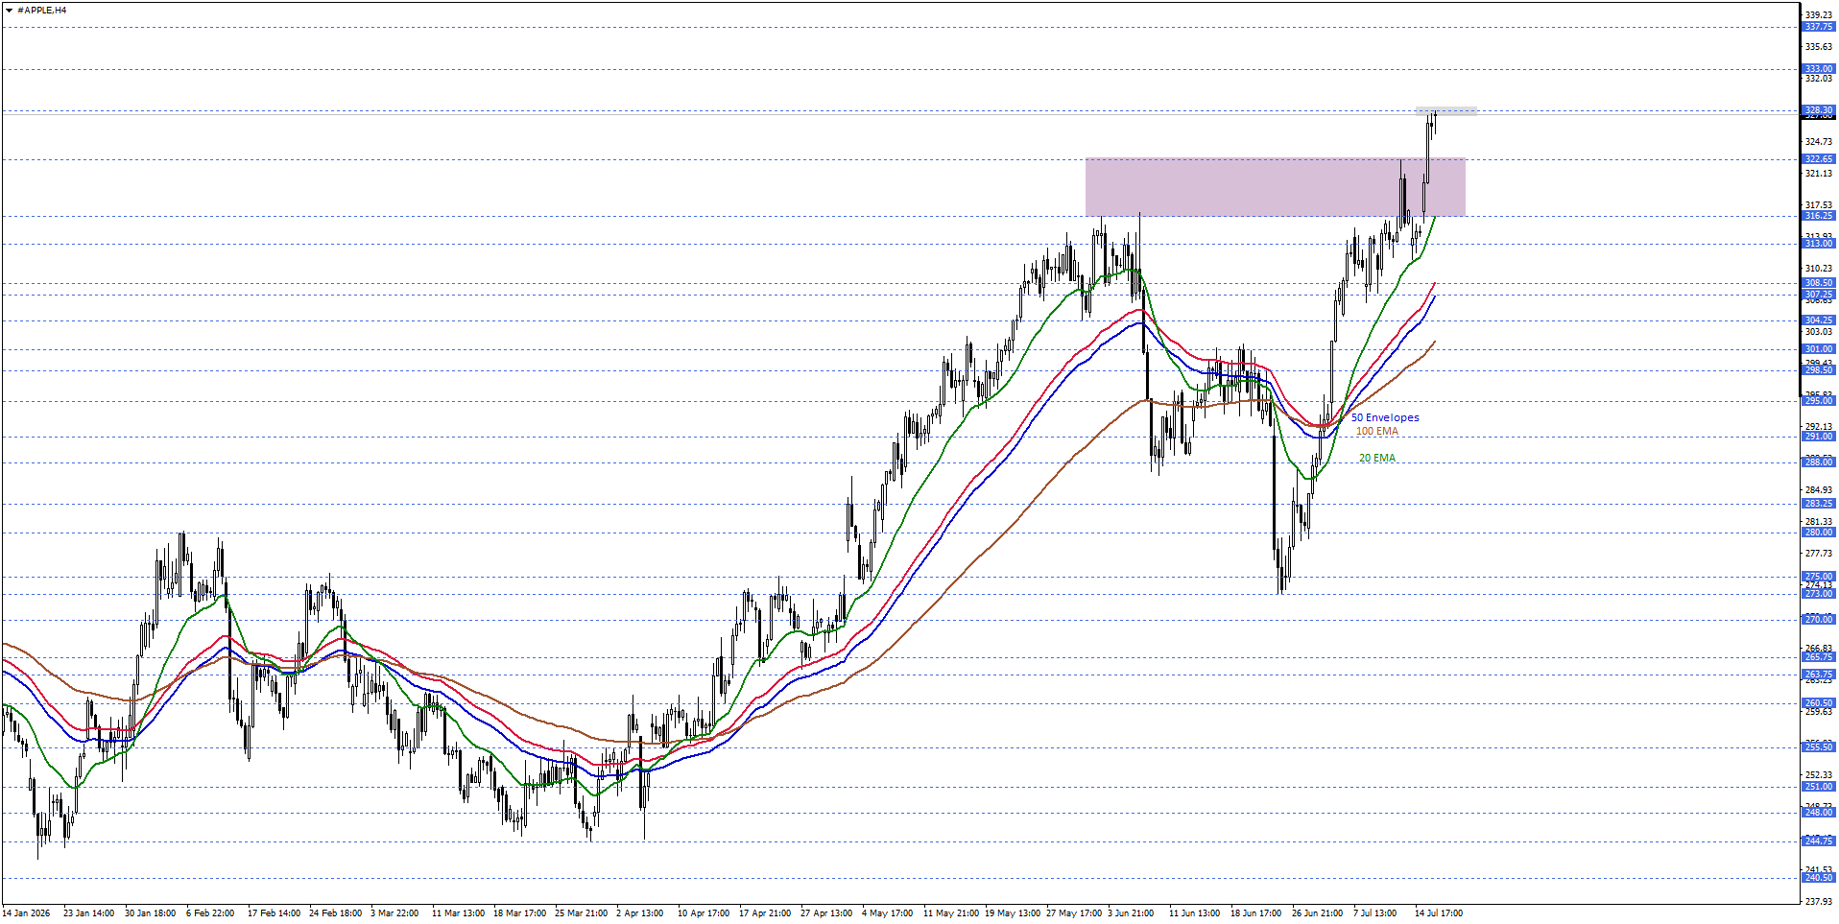Click the 322.65 price level tag
Image resolution: width=1839 pixels, height=924 pixels.
pos(1819,159)
